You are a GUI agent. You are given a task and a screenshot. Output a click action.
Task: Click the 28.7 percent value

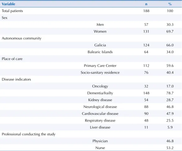click(170, 100)
